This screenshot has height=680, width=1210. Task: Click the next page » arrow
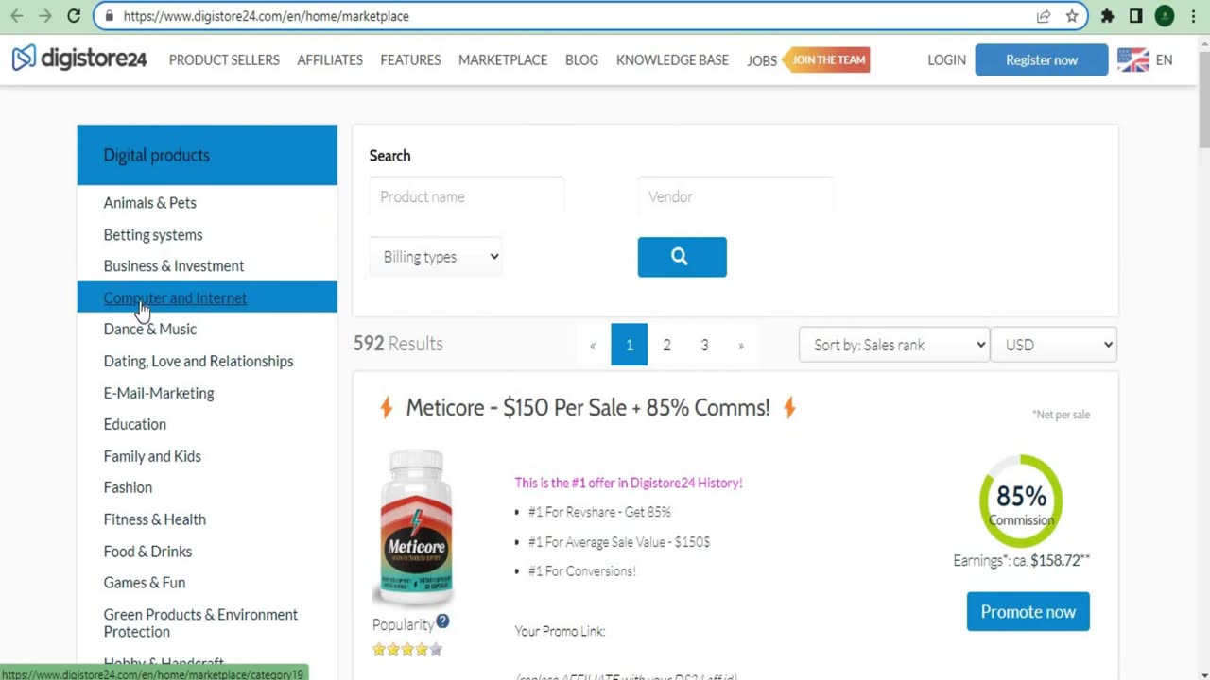tap(740, 346)
